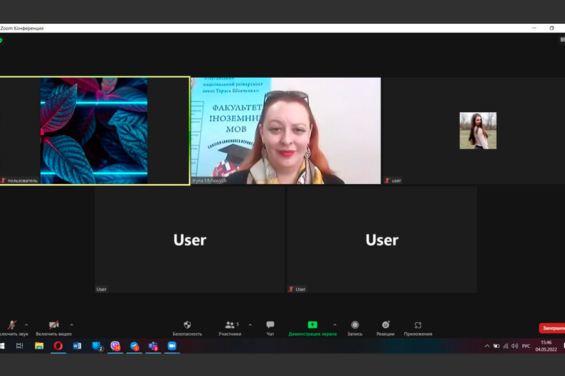Expand video options arrow beside camera

point(72,325)
